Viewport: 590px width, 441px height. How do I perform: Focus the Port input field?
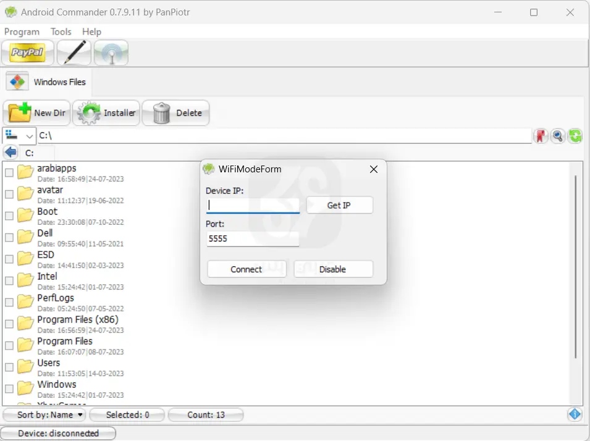253,238
